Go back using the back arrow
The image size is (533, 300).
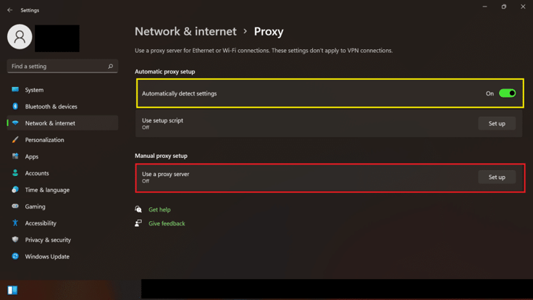click(x=10, y=10)
